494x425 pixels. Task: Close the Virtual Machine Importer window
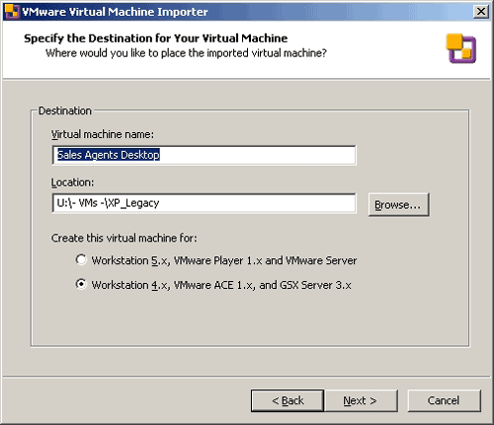click(x=481, y=12)
